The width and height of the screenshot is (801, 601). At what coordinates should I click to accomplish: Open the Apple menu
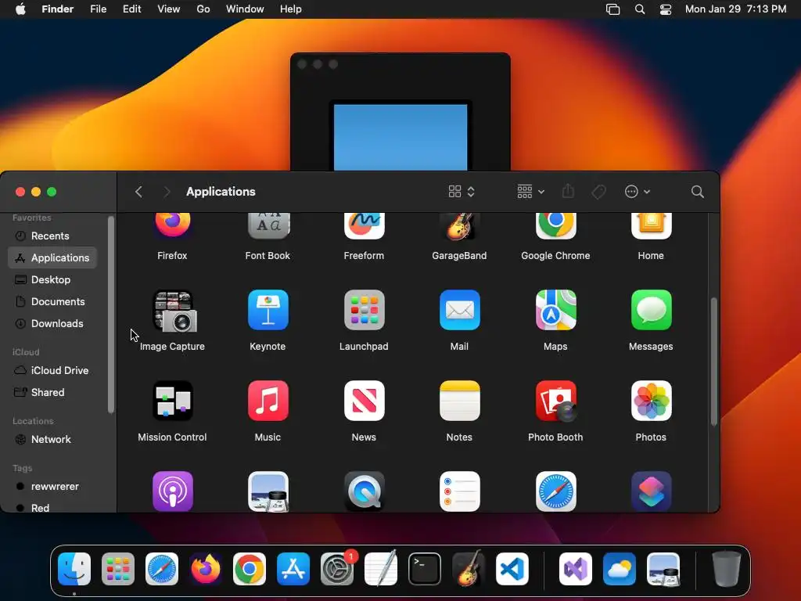click(20, 9)
